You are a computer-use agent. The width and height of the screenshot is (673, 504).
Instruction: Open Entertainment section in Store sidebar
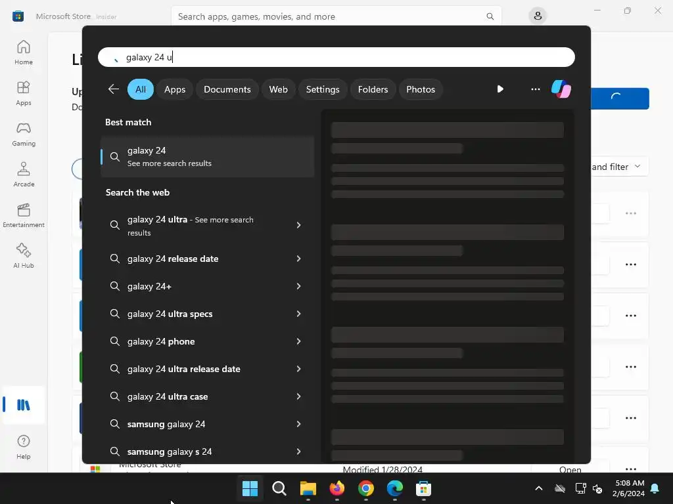click(x=24, y=215)
